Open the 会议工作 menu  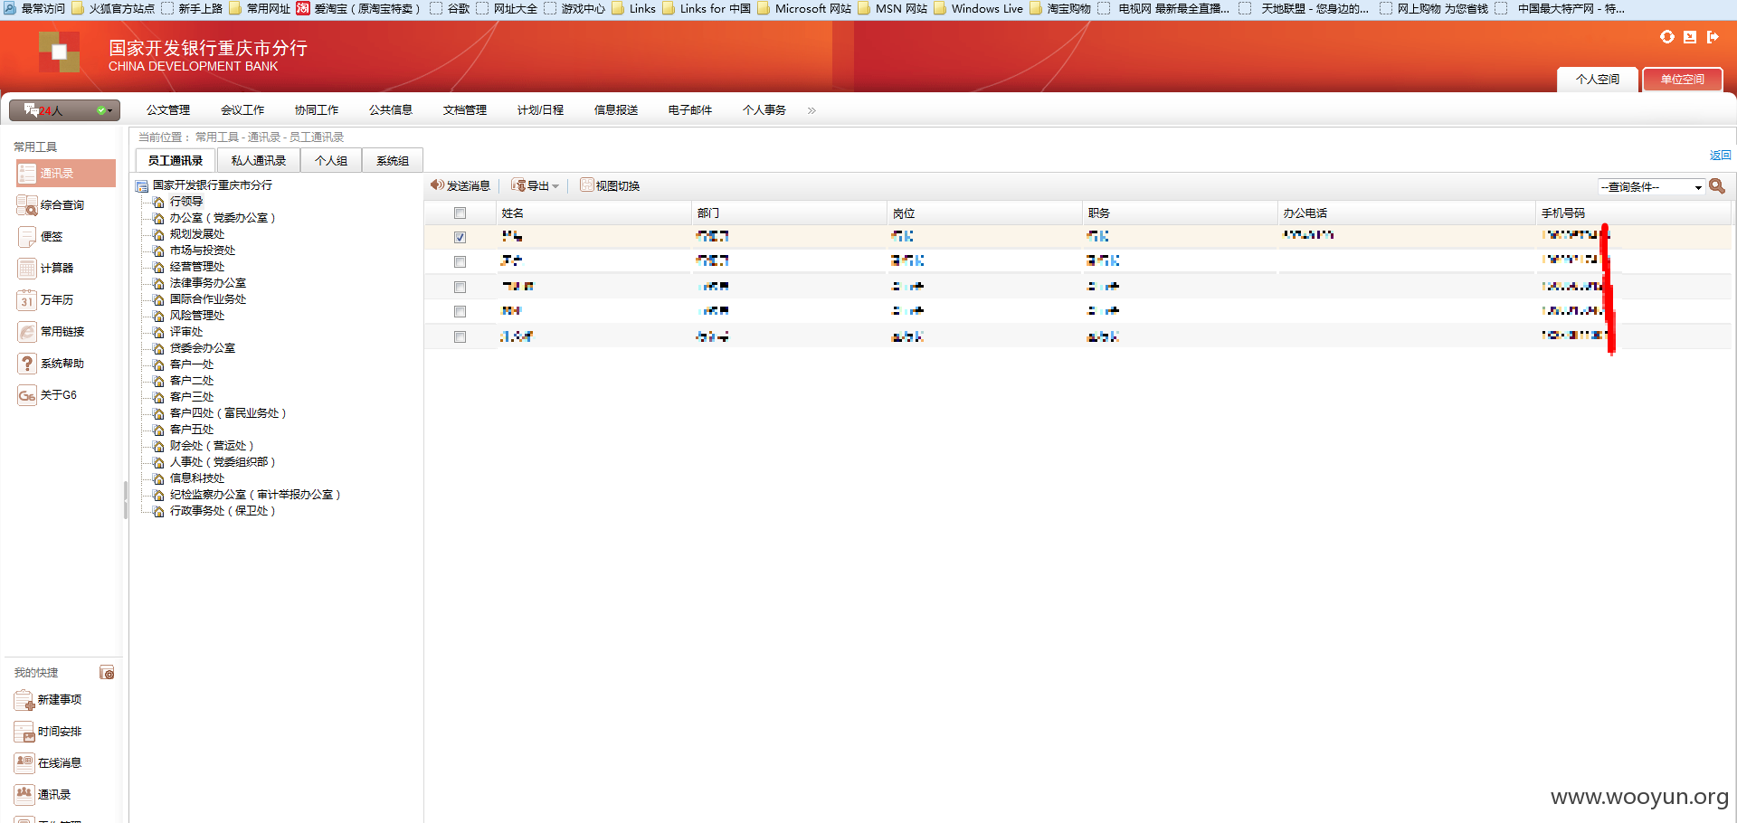(242, 110)
